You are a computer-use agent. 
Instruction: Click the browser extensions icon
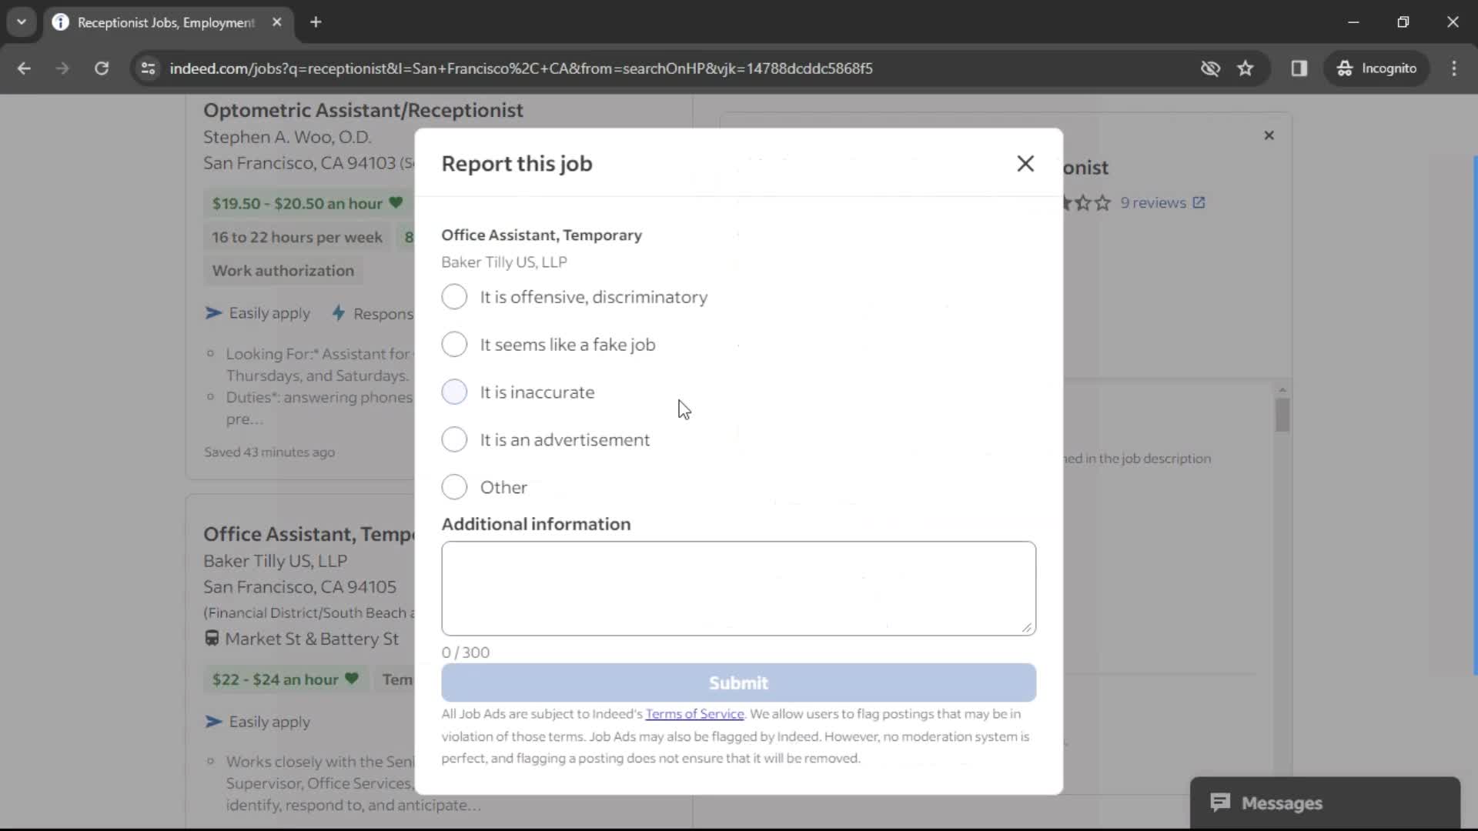pyautogui.click(x=1302, y=68)
